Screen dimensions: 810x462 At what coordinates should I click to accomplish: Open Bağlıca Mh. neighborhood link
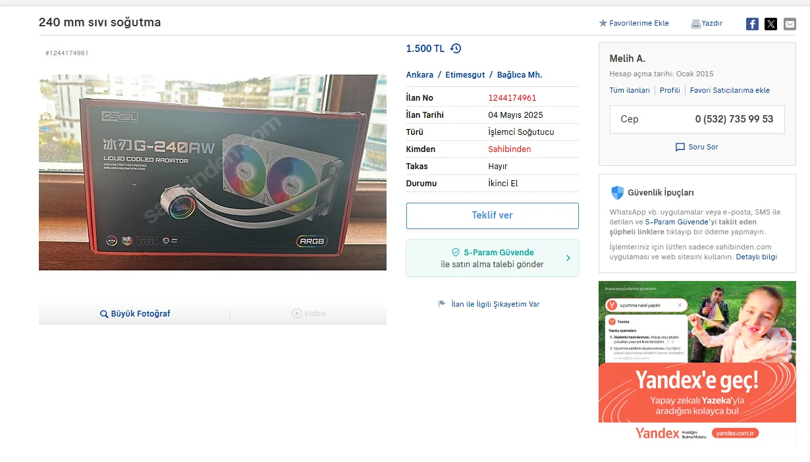520,75
